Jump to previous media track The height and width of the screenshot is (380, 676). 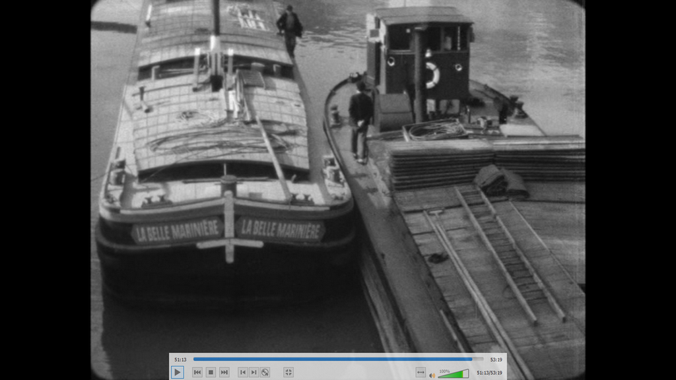coord(197,372)
